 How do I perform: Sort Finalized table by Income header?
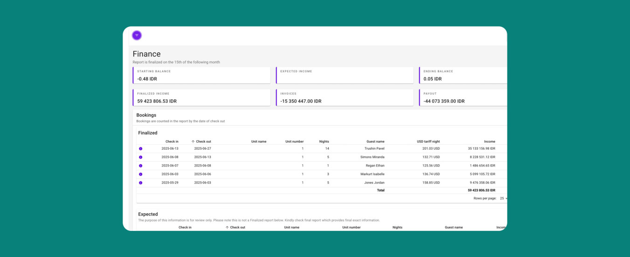click(x=489, y=141)
